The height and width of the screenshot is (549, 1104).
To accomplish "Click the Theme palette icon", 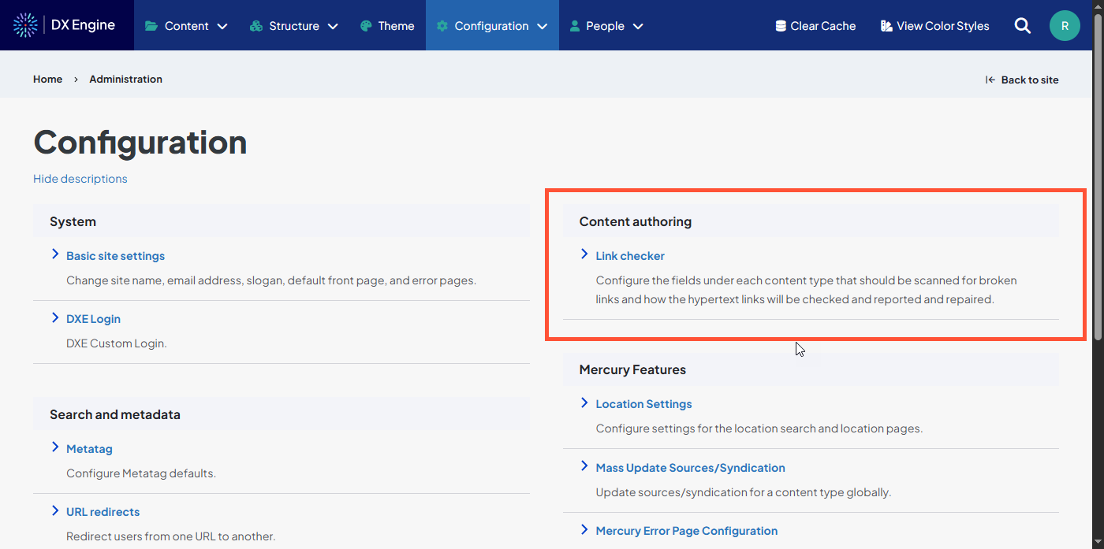I will [x=366, y=26].
